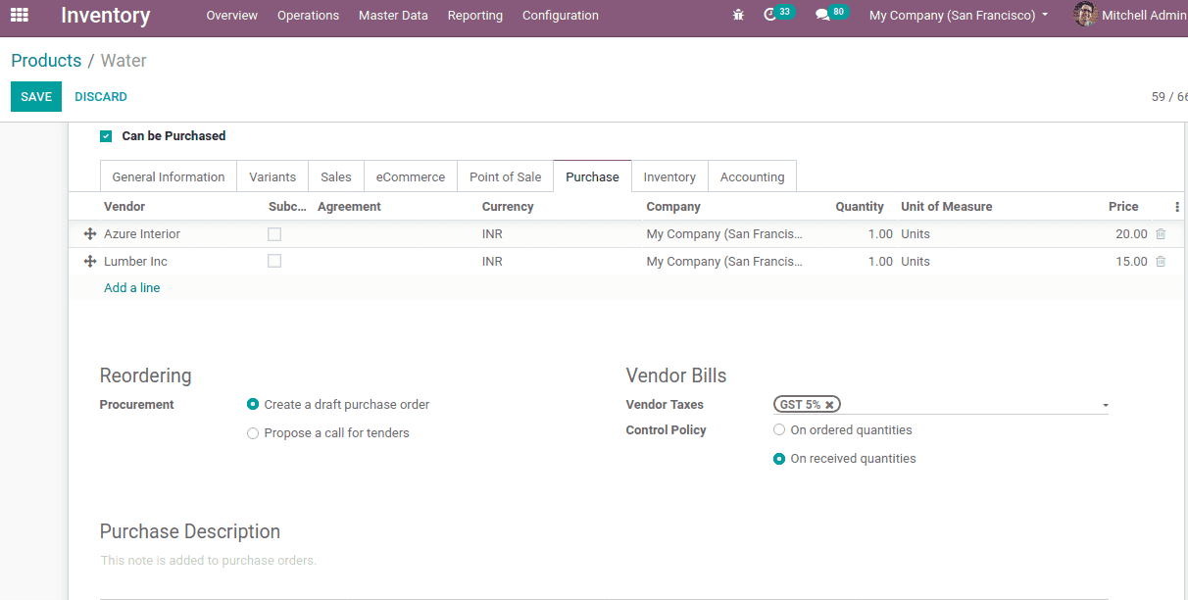This screenshot has height=600, width=1188.
Task: Switch to the Sales tab
Action: tap(336, 176)
